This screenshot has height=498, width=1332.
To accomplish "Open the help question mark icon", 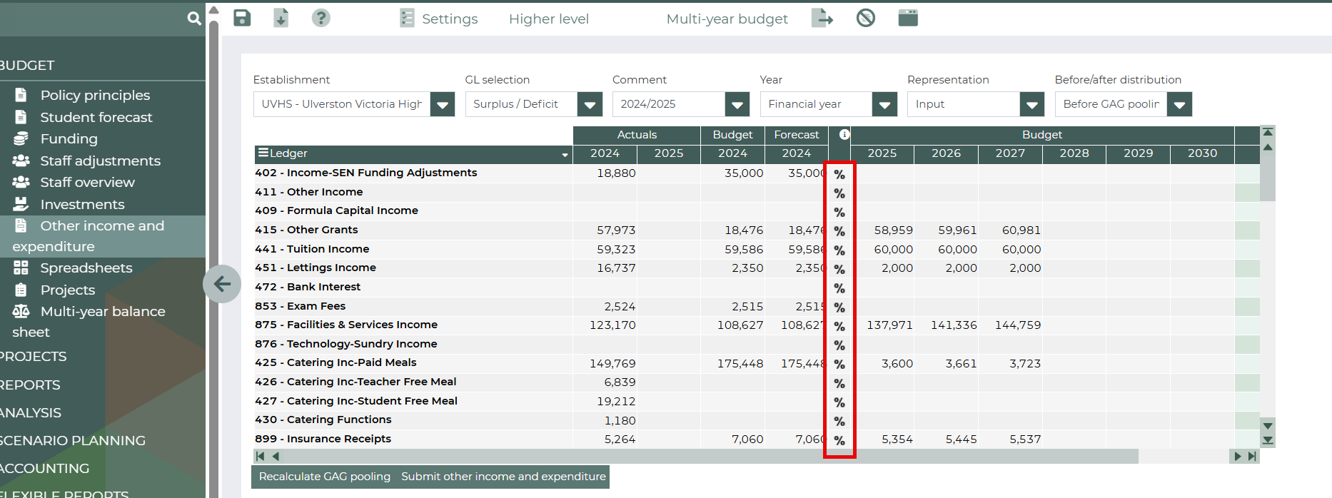I will [x=321, y=19].
